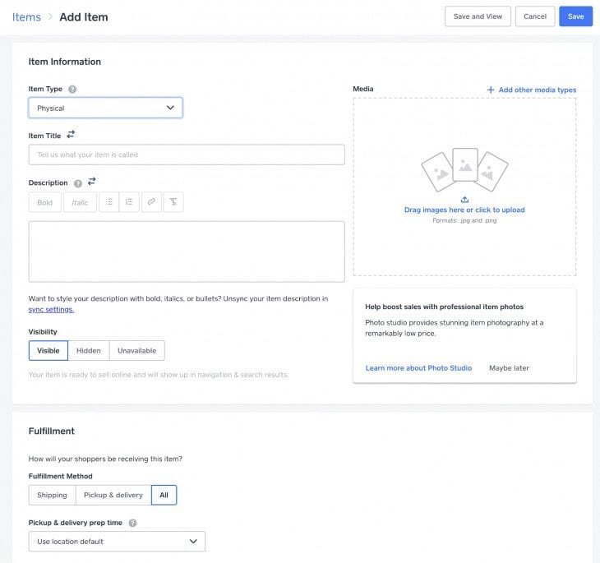
Task: Clear formatting in the description toolbar
Action: tap(173, 202)
